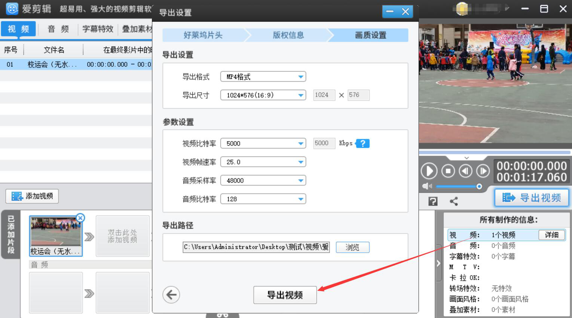Expand the 视频比特率 dropdown
The width and height of the screenshot is (572, 318).
[263, 143]
